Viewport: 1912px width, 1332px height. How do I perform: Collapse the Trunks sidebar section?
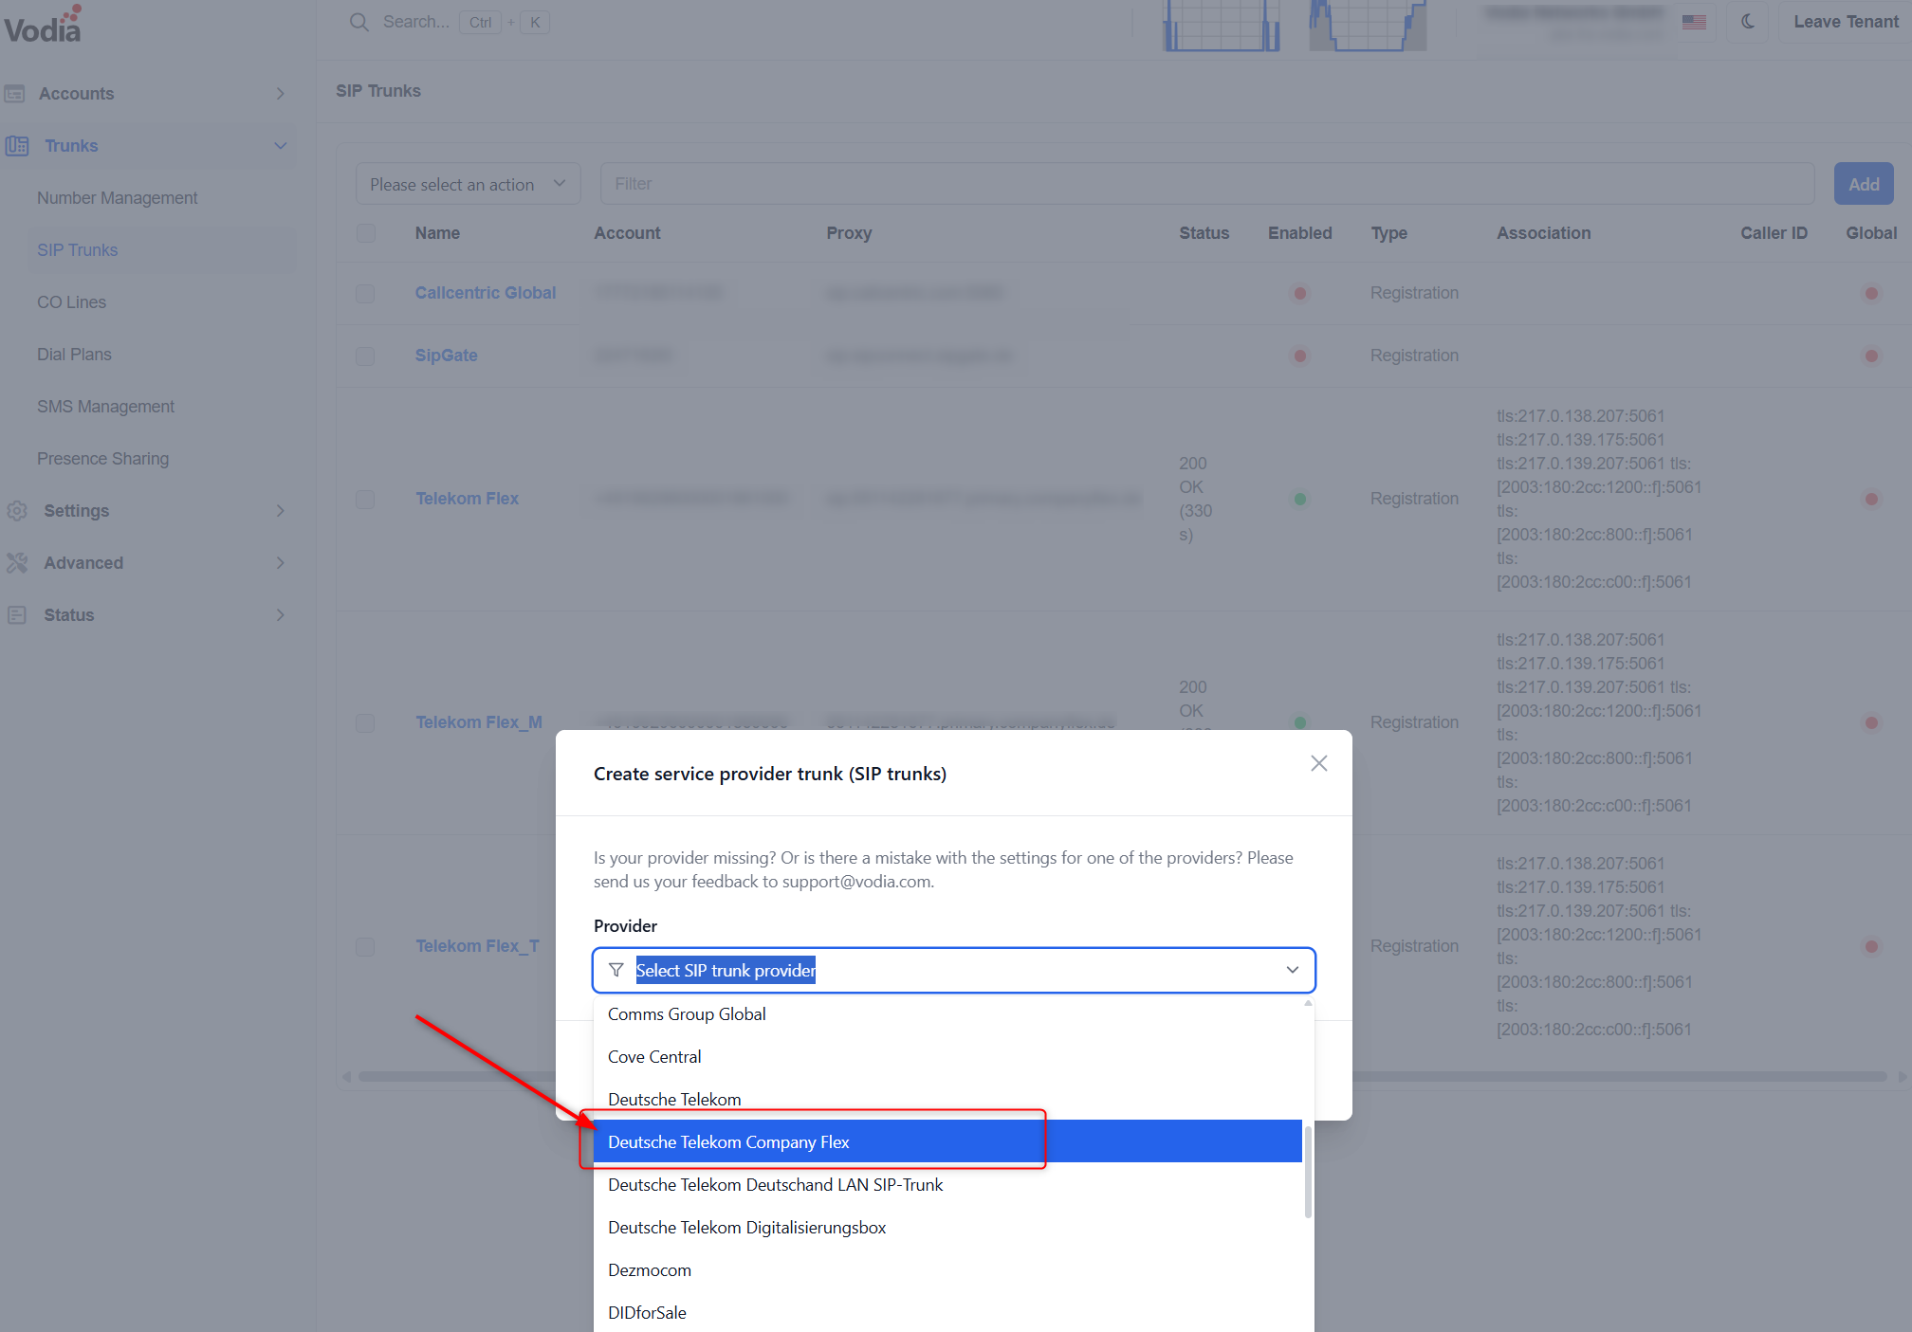280,146
